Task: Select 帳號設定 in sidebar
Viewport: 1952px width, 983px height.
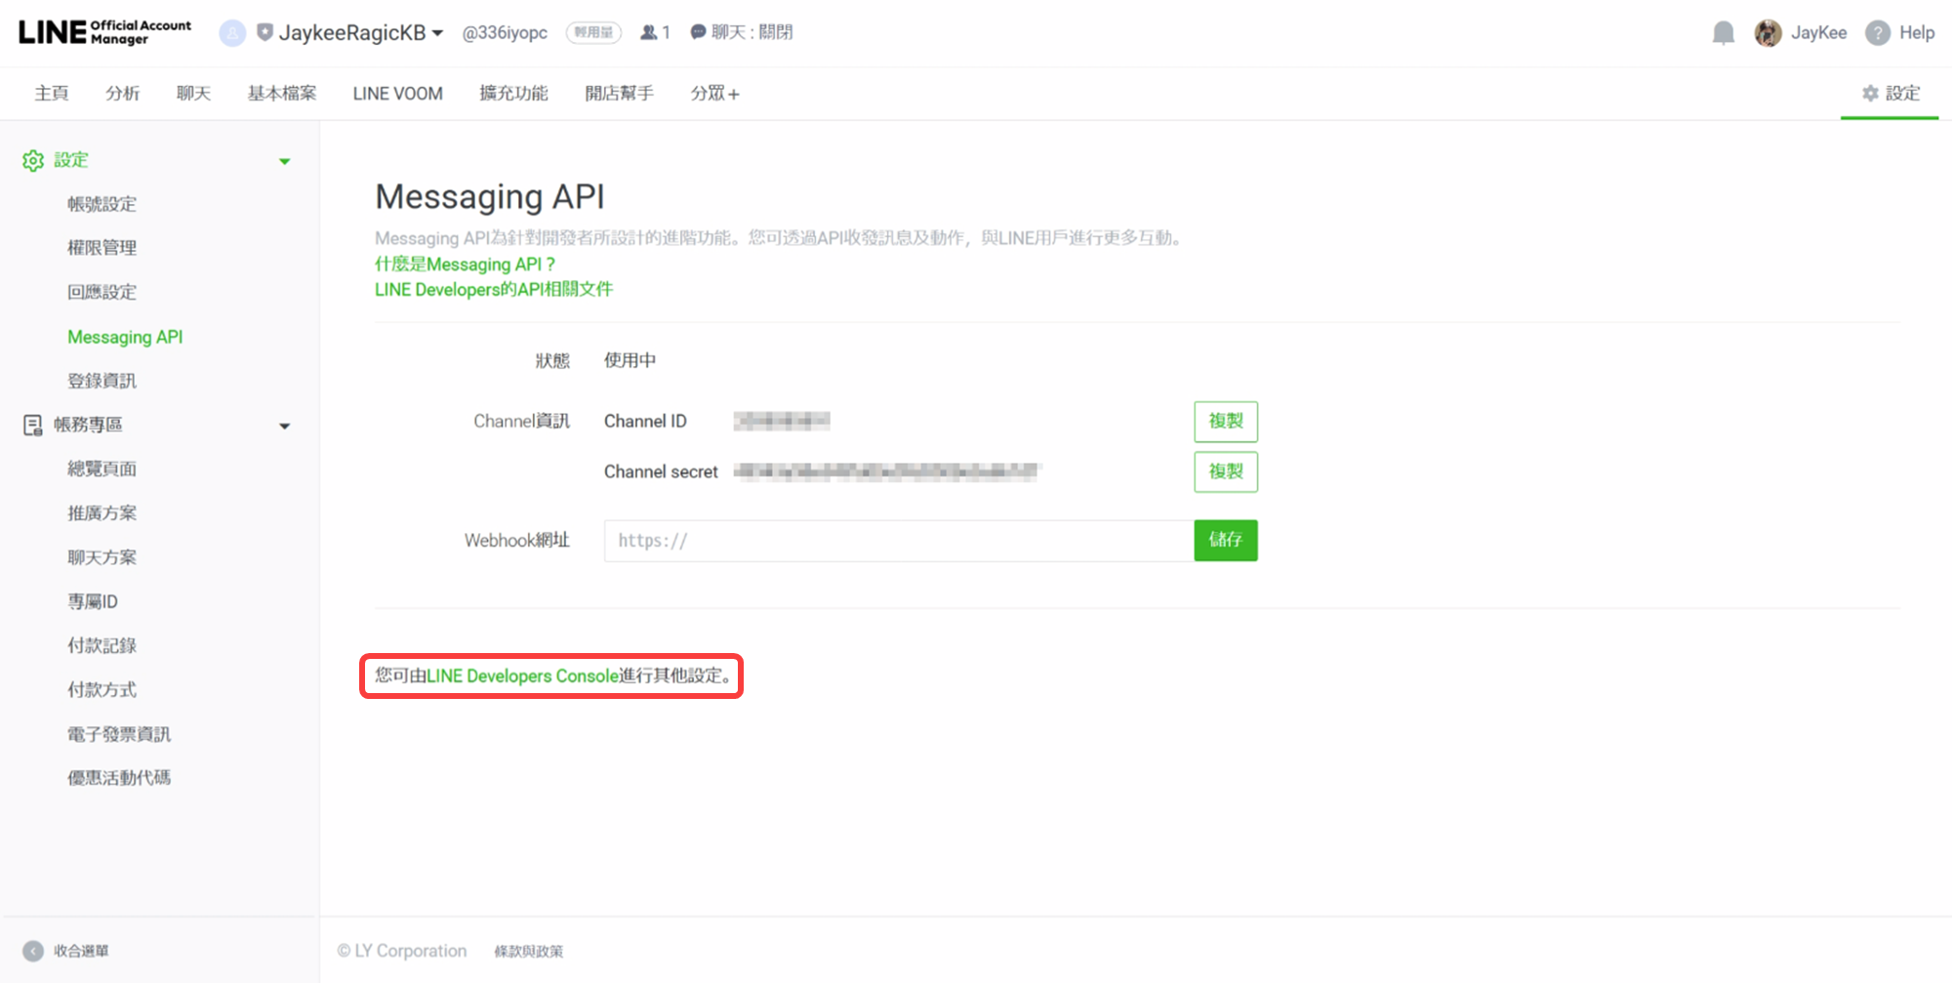Action: (x=102, y=204)
